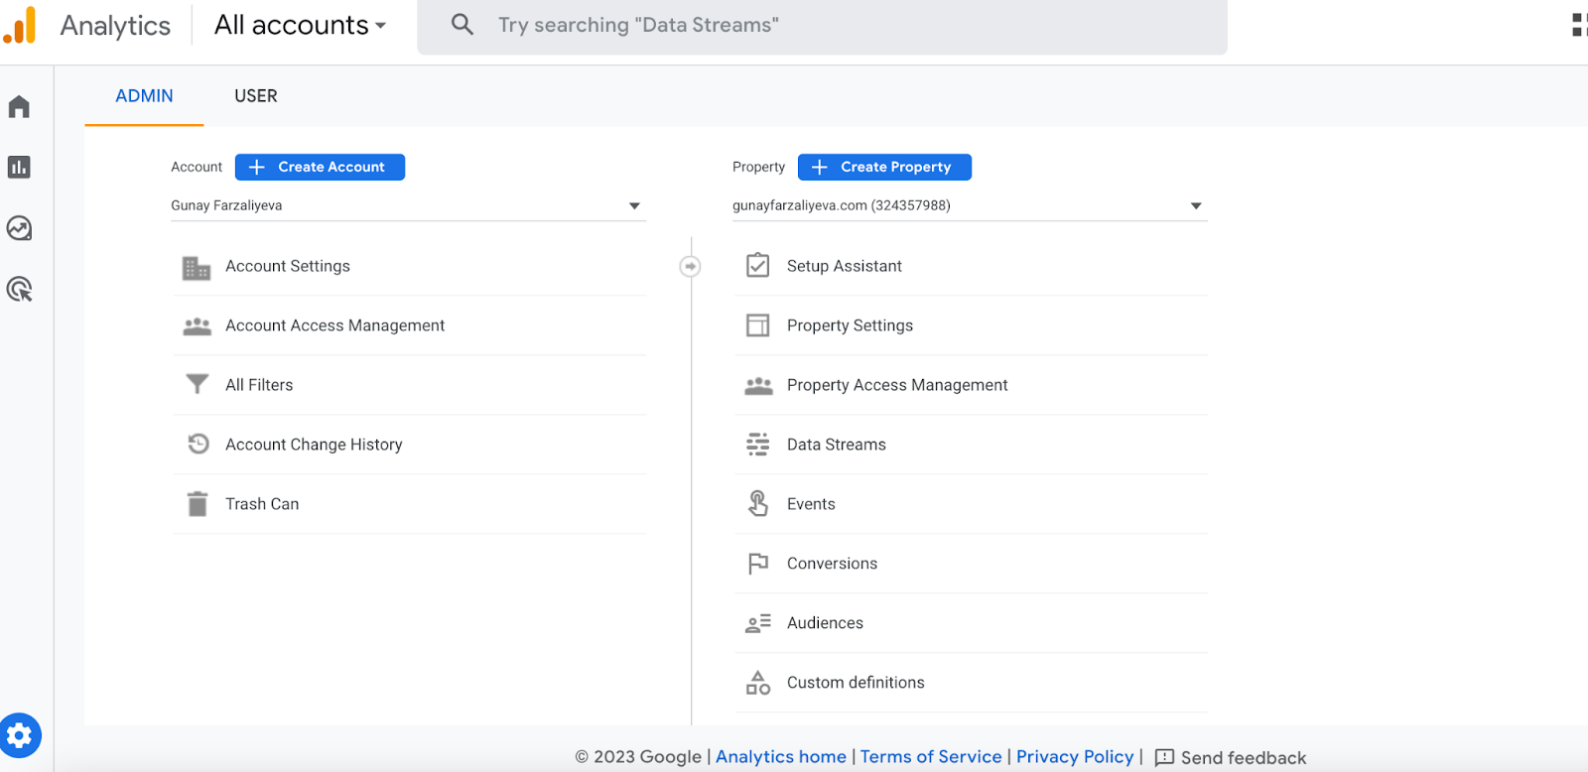Follow the Analytics home link
This screenshot has width=1588, height=772.
(781, 757)
